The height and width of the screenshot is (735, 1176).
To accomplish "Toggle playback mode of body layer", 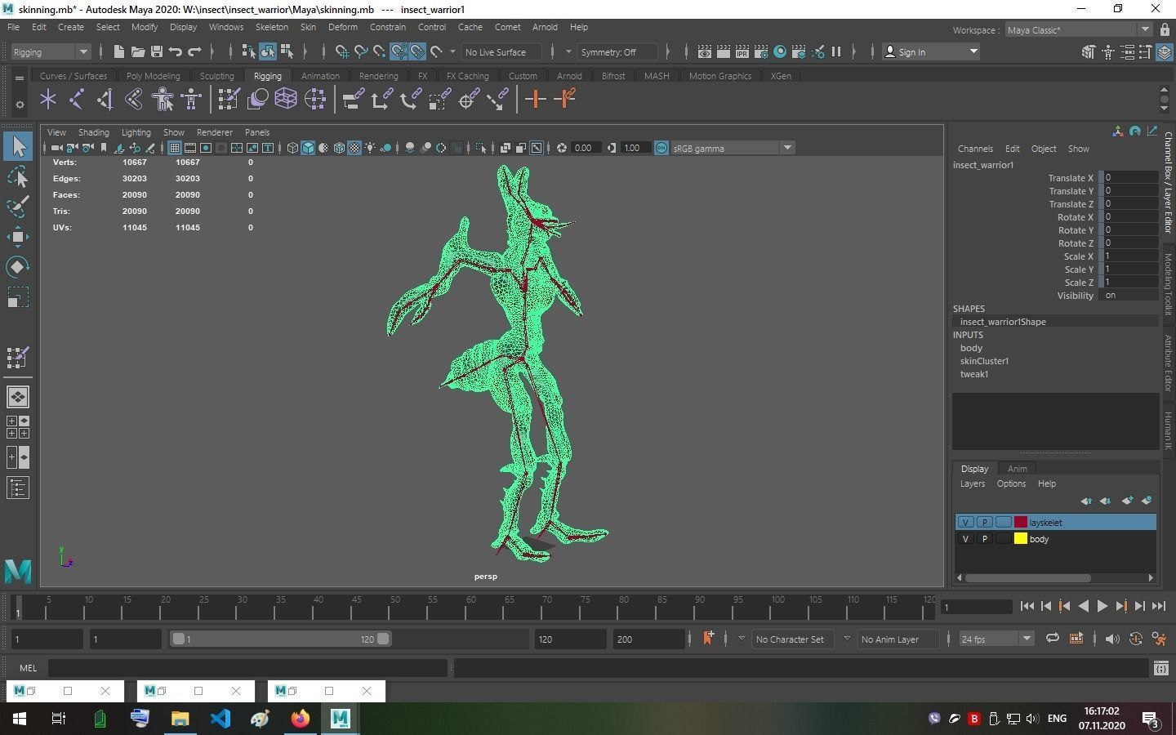I will (x=984, y=539).
